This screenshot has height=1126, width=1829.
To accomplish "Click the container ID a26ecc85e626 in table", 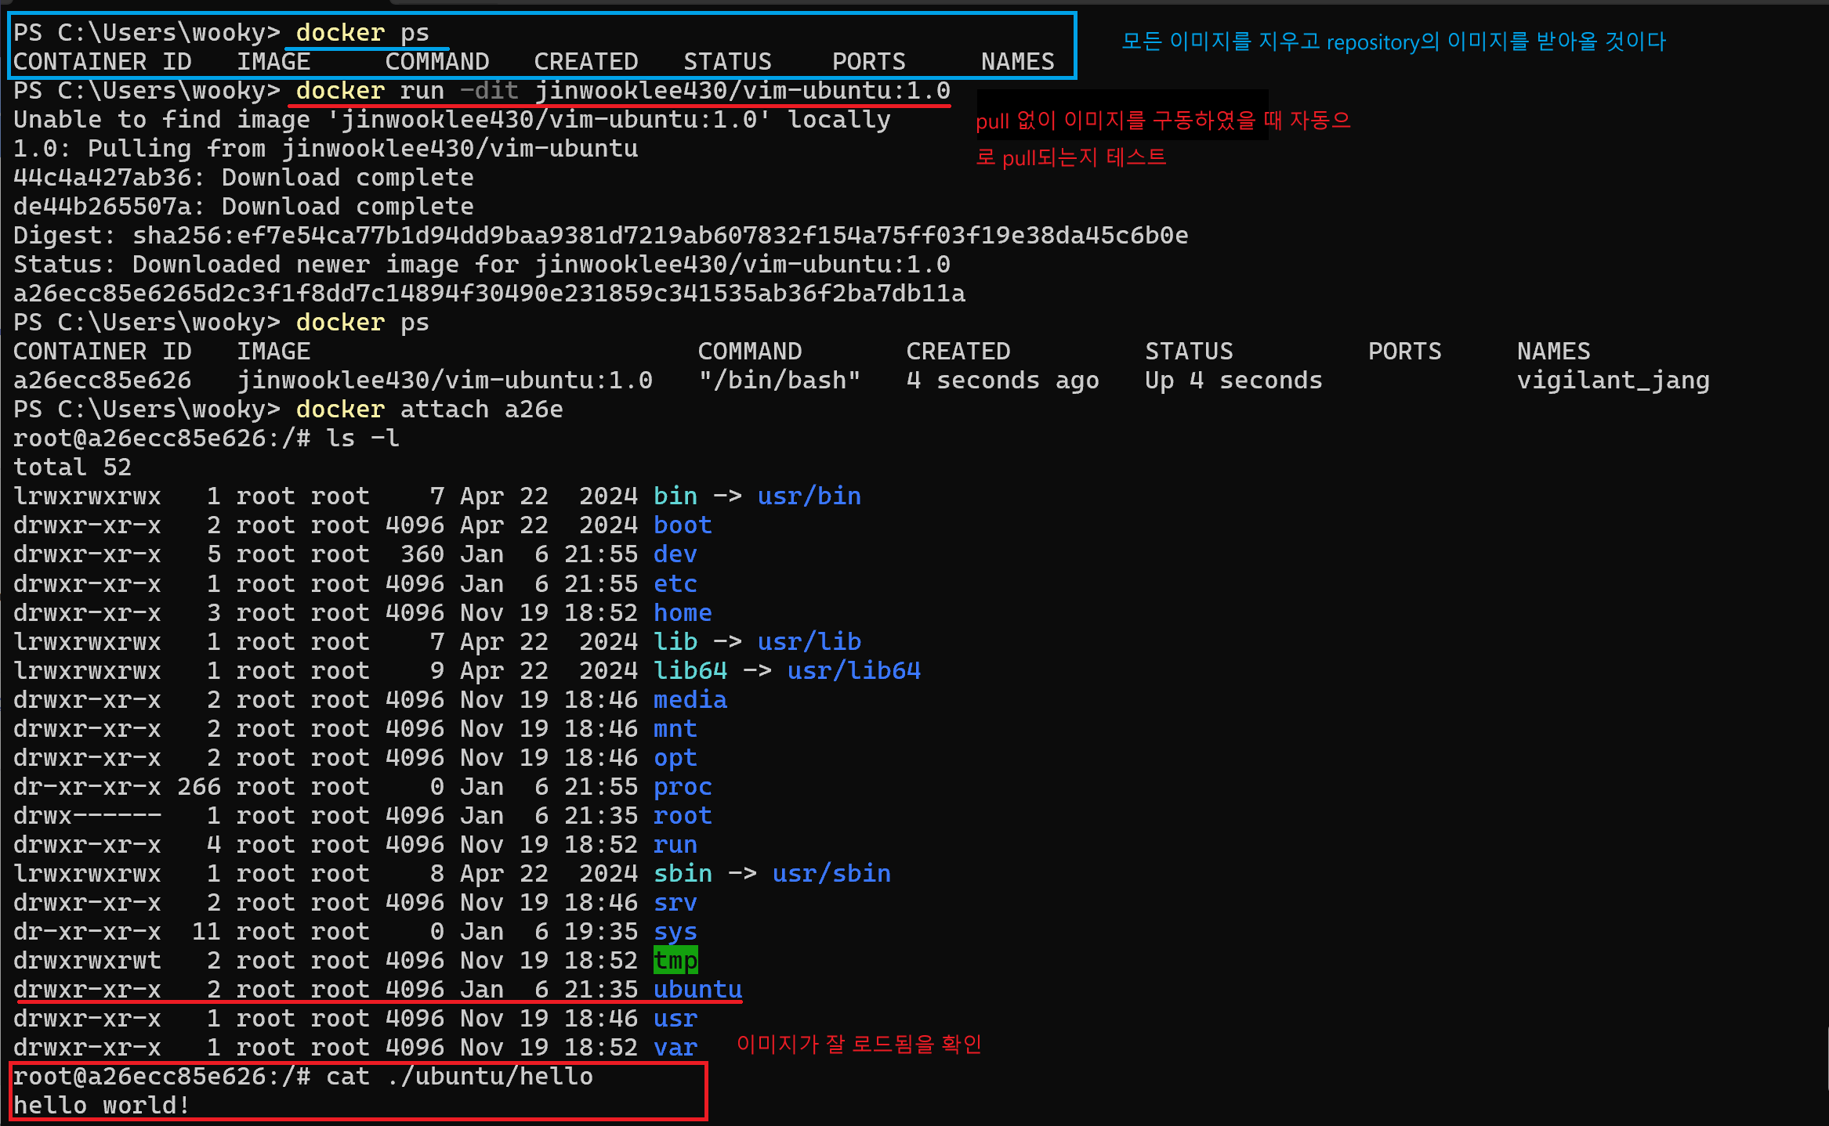I will (102, 381).
